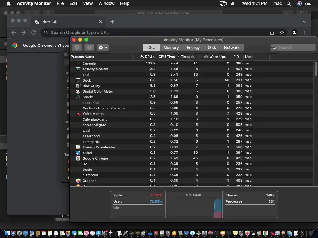Select the trustd process row

(x=191, y=170)
